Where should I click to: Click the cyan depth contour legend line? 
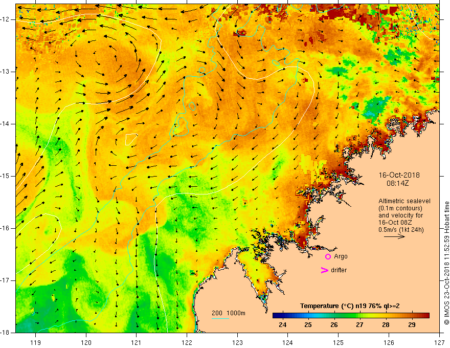click(x=220, y=318)
